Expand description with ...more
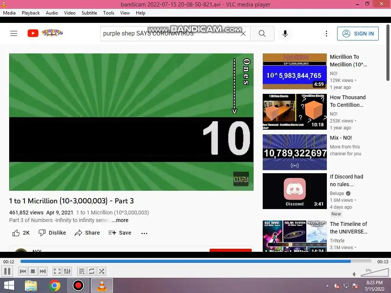Viewport: 391px width, 293px height. click(120, 220)
